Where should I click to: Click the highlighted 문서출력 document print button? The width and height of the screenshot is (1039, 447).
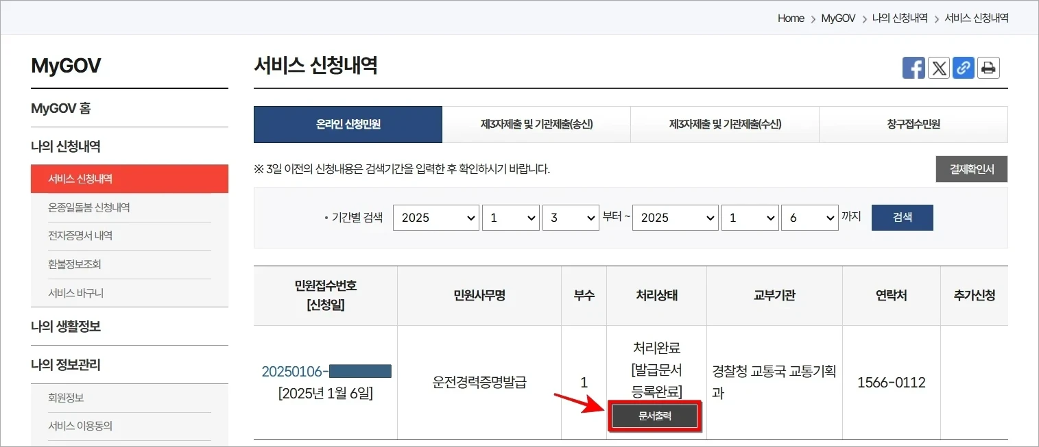[655, 416]
